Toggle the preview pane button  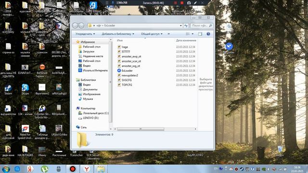click(200, 34)
